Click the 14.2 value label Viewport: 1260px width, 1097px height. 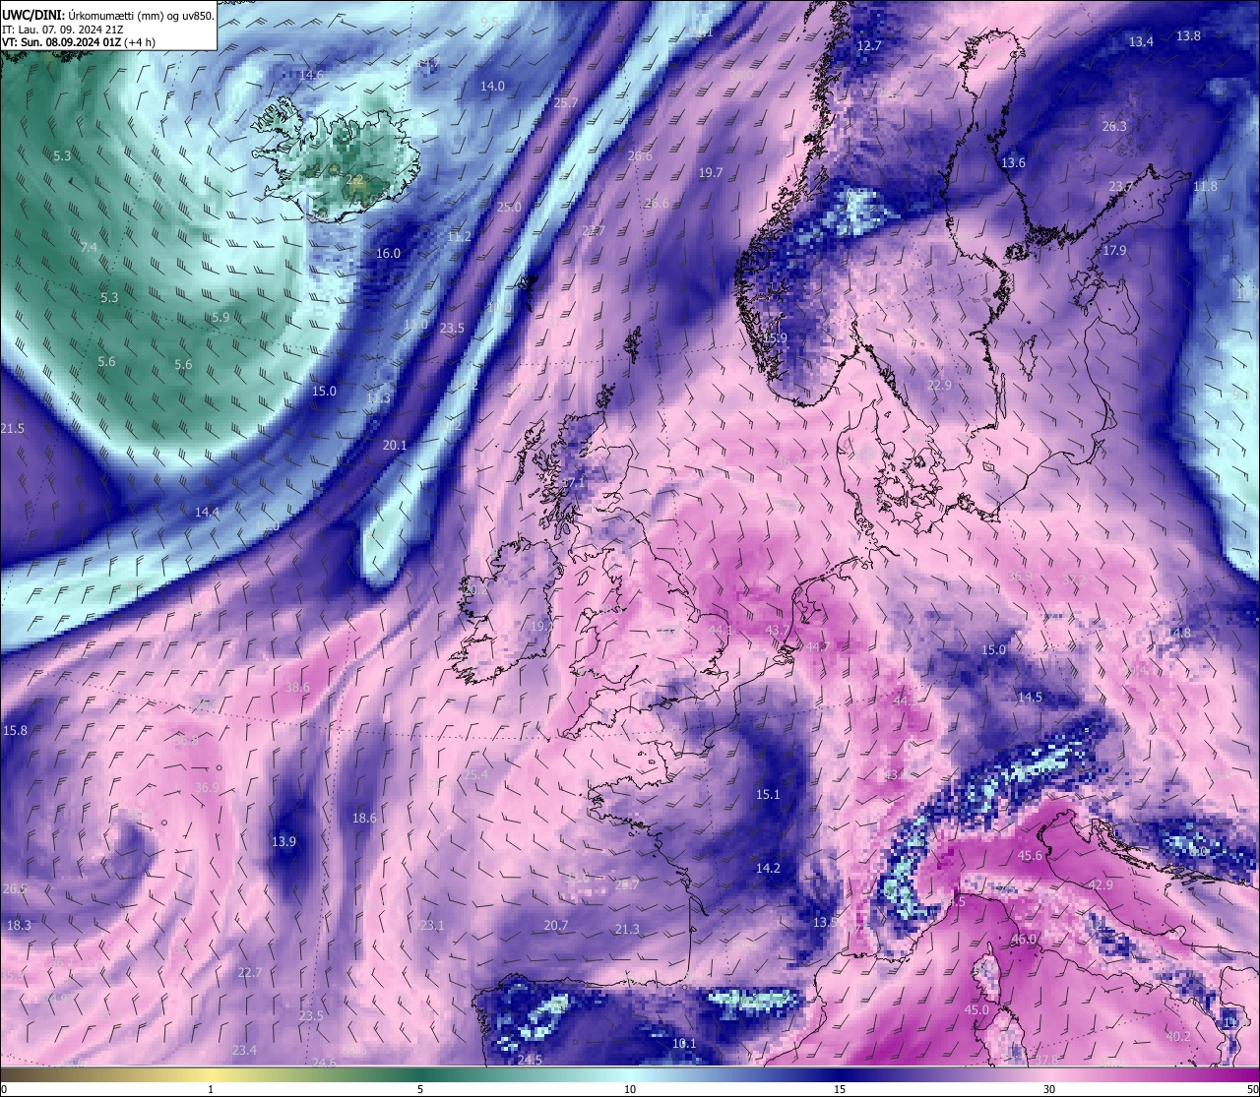pyautogui.click(x=768, y=869)
